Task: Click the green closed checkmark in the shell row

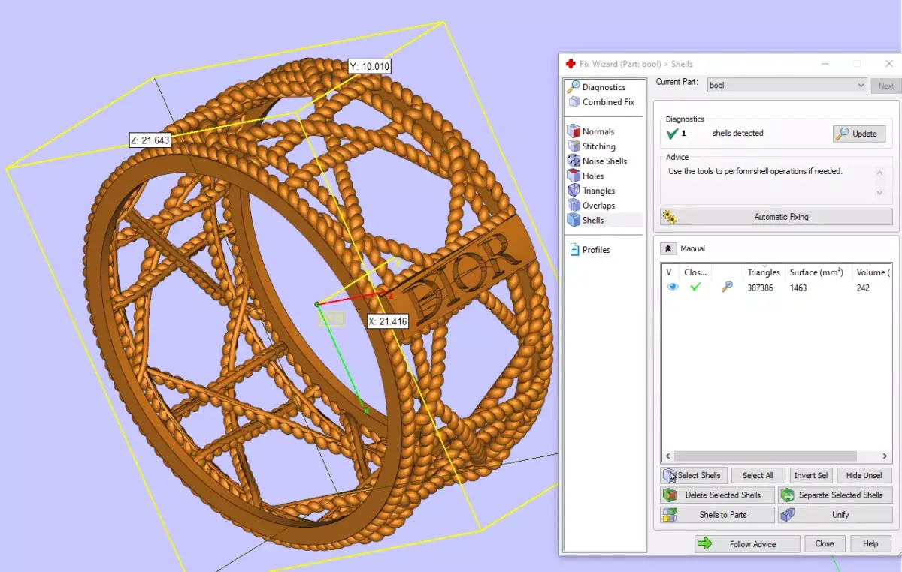Action: click(696, 288)
